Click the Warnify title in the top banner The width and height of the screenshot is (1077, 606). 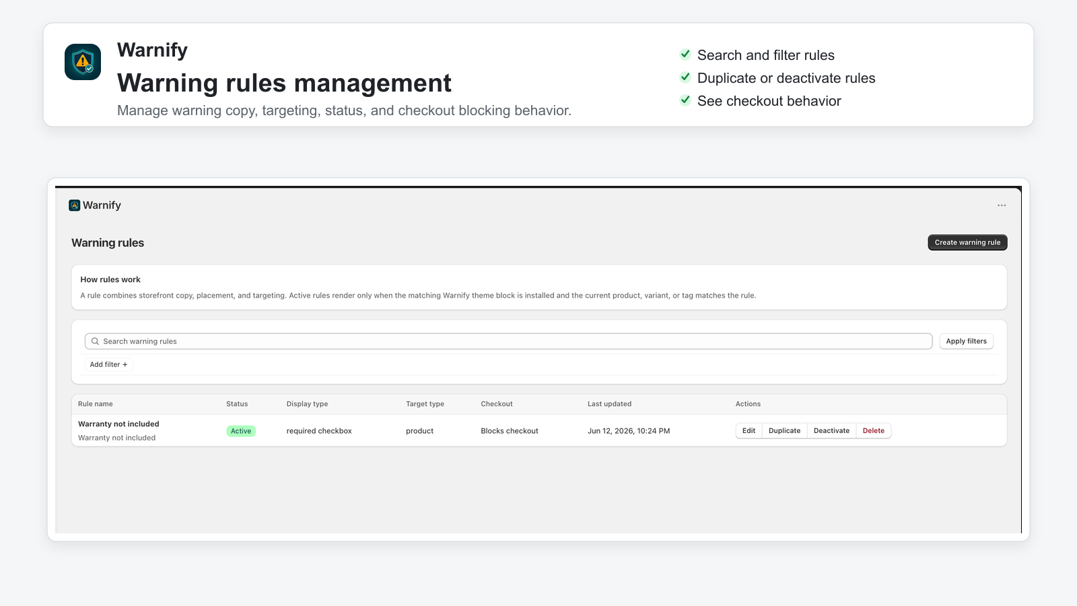point(152,50)
